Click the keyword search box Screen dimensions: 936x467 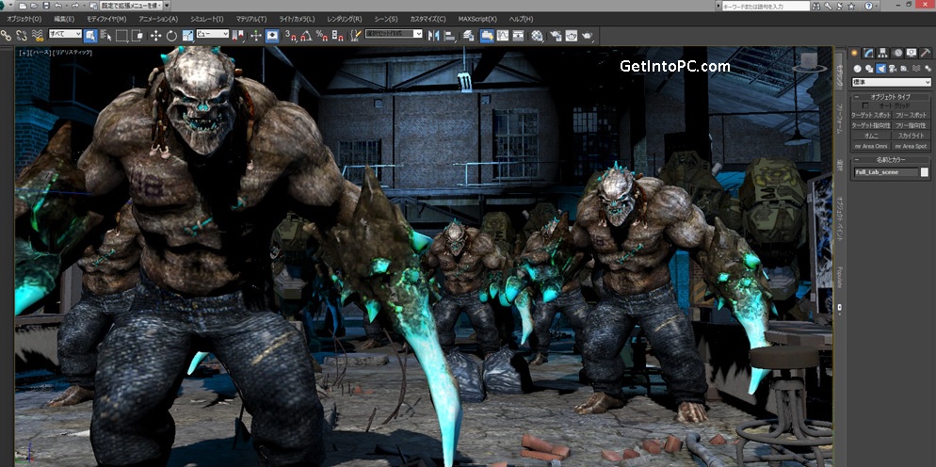tap(766, 6)
